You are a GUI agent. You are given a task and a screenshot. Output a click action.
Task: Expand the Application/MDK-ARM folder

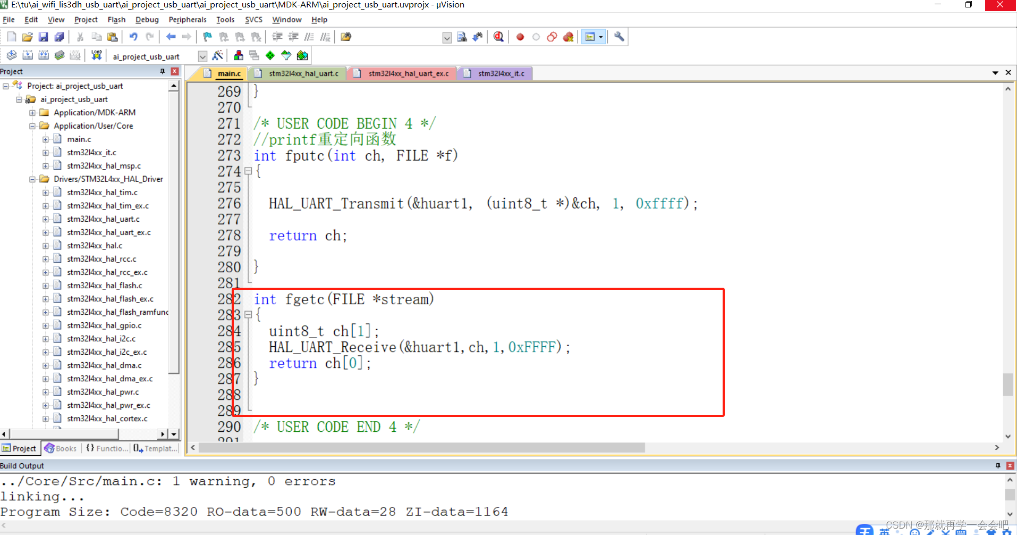pyautogui.click(x=32, y=112)
